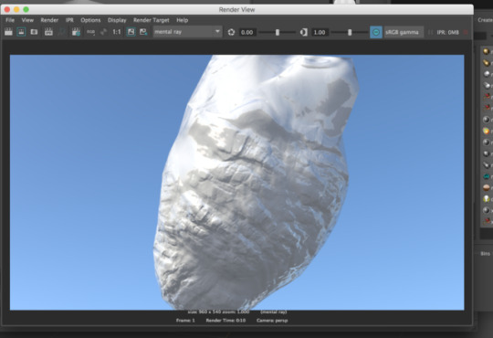The height and width of the screenshot is (338, 493).
Task: Open the Render Target menu
Action: [152, 20]
